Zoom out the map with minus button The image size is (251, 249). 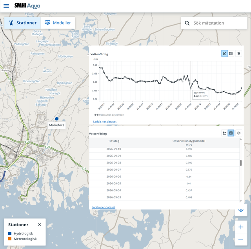pyautogui.click(x=241, y=239)
